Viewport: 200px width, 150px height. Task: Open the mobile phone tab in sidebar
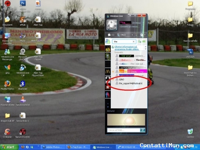[x=108, y=56]
